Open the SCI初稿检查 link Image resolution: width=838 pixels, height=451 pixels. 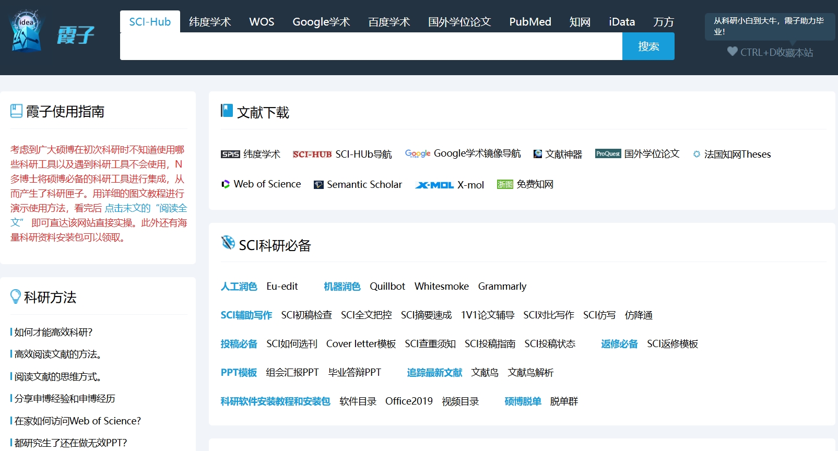tap(306, 315)
